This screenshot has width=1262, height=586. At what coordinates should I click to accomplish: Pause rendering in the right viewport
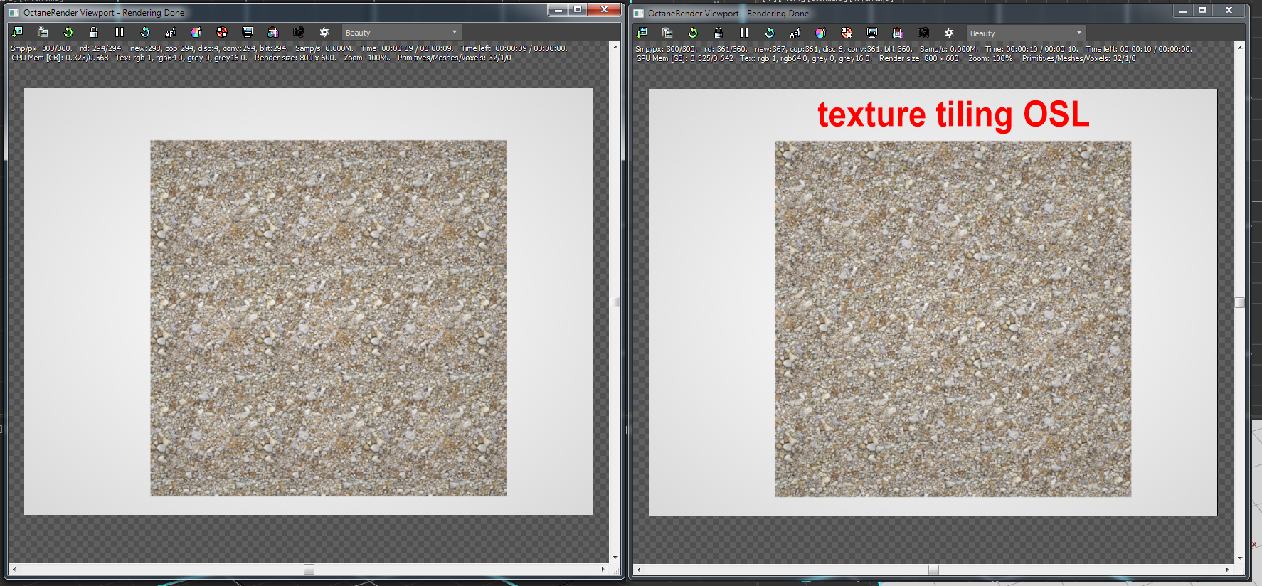pos(744,33)
